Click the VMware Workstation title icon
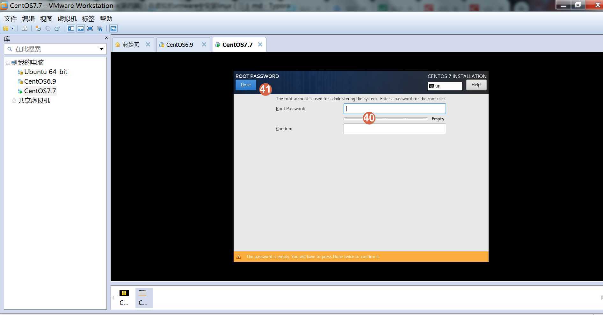Image resolution: width=603 pixels, height=315 pixels. pos(4,5)
